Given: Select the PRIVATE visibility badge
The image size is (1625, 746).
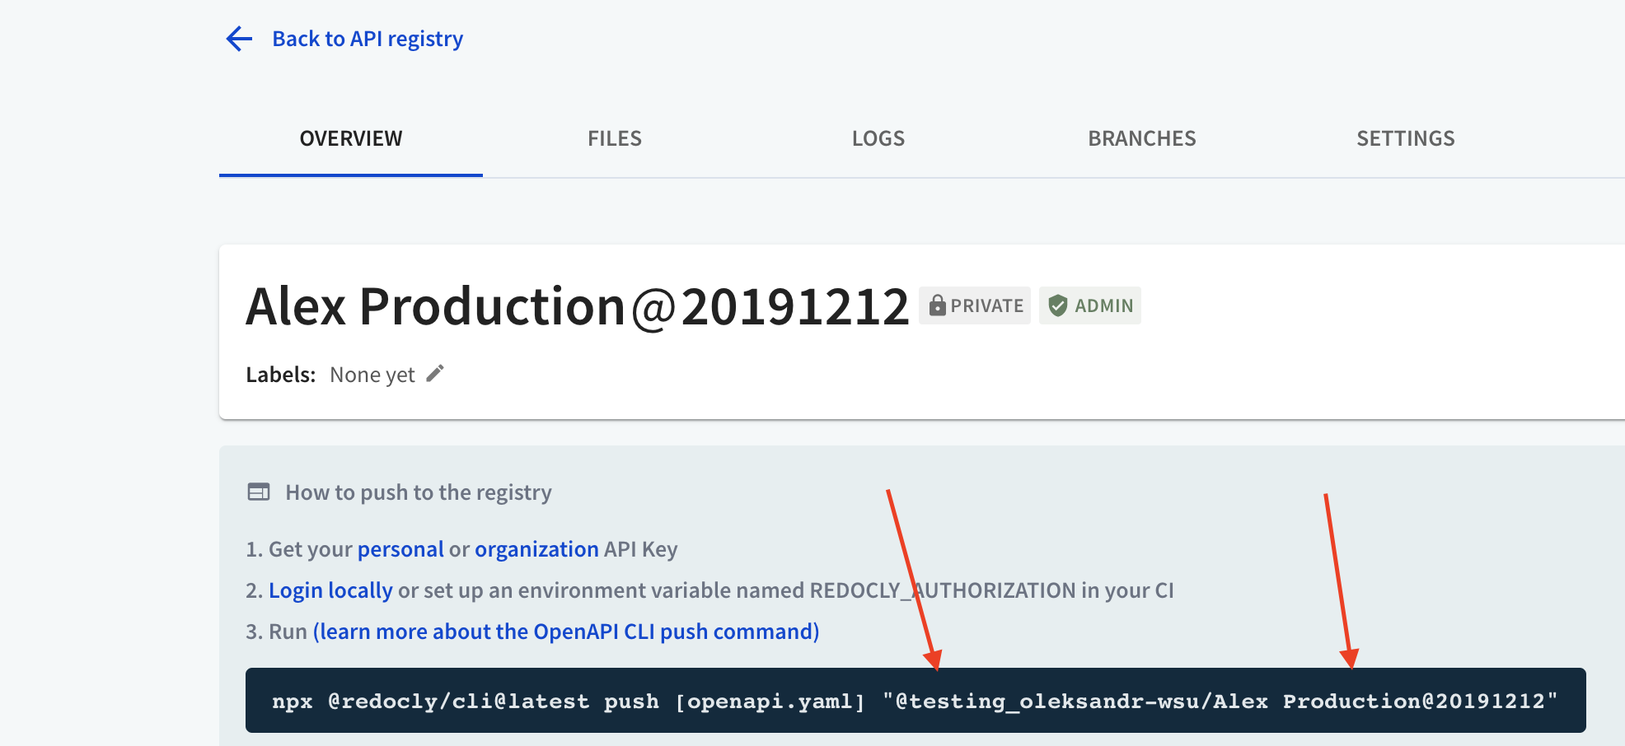Looking at the screenshot, I should pyautogui.click(x=974, y=305).
